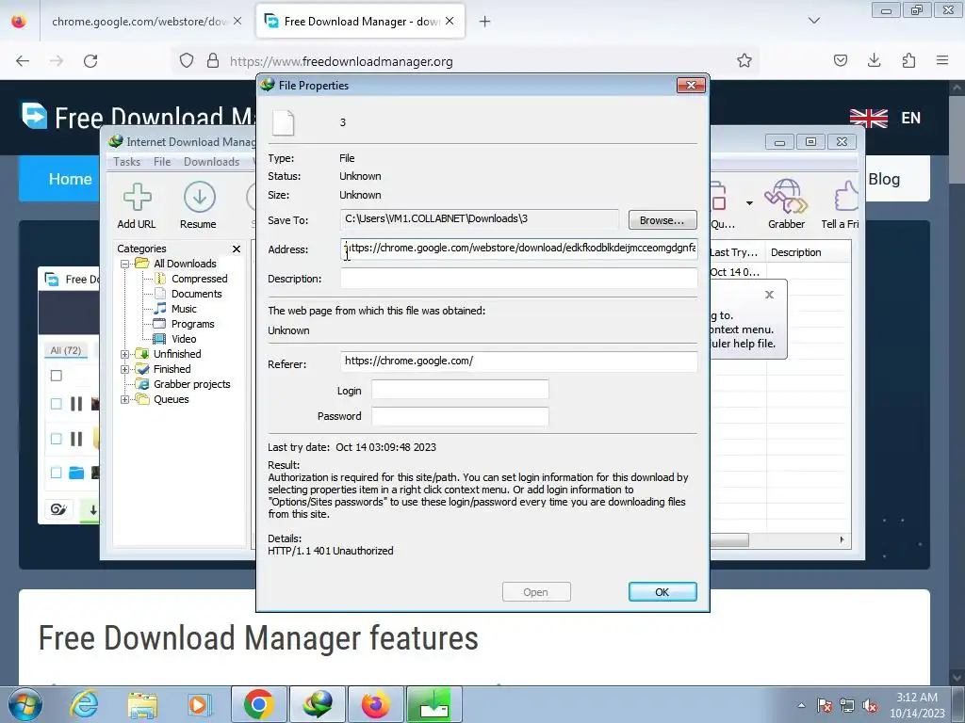
Task: Click the file icon in File Properties
Action: pyautogui.click(x=284, y=122)
